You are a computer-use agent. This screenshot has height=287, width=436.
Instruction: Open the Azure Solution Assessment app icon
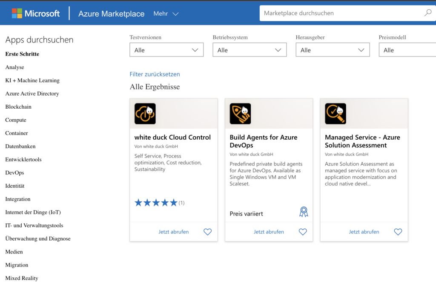point(336,114)
